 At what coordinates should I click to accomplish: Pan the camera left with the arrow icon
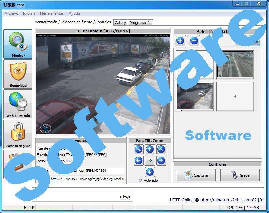[138, 160]
